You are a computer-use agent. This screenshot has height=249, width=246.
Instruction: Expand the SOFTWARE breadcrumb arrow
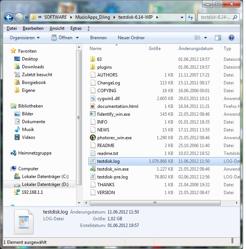point(71,17)
